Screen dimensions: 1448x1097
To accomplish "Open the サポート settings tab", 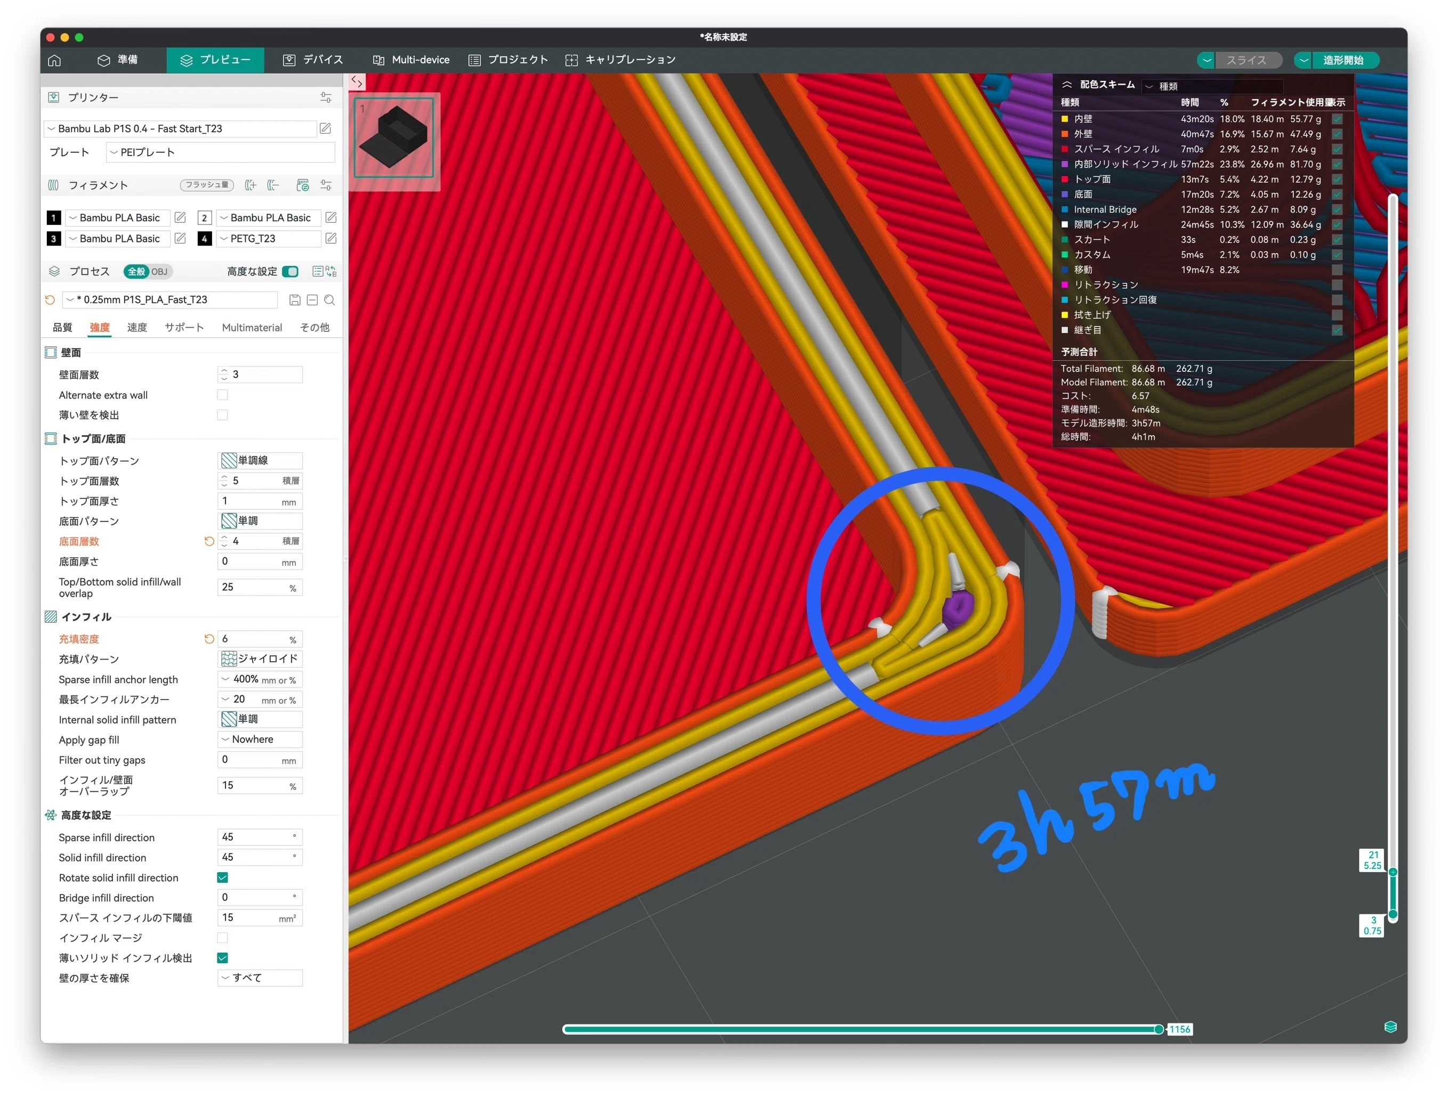I will click(184, 327).
